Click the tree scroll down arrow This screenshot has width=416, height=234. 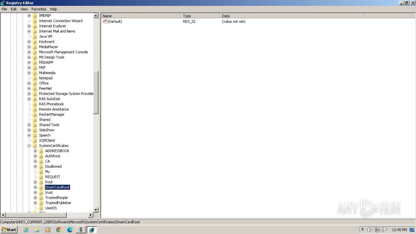pos(96,210)
